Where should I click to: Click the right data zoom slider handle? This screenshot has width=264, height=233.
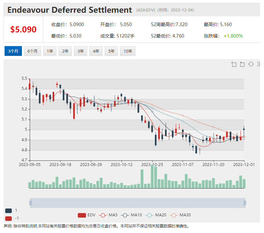coord(245,203)
